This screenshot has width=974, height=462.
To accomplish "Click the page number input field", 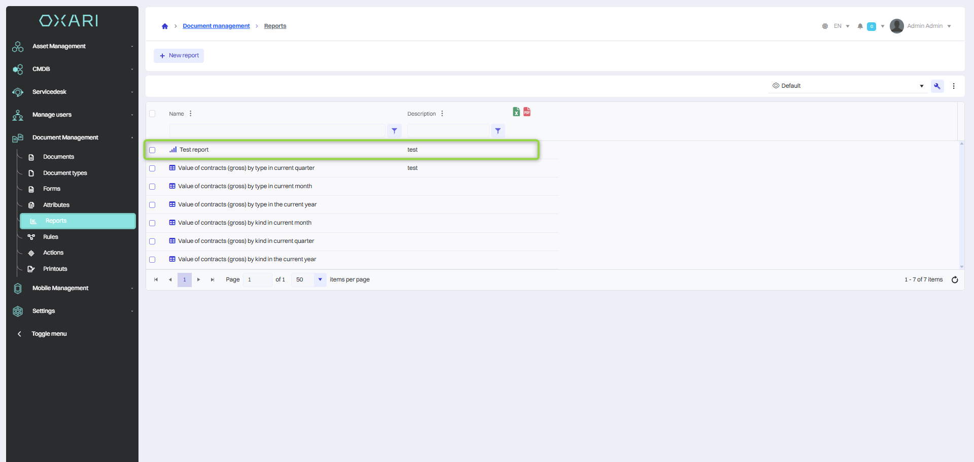I will (258, 280).
